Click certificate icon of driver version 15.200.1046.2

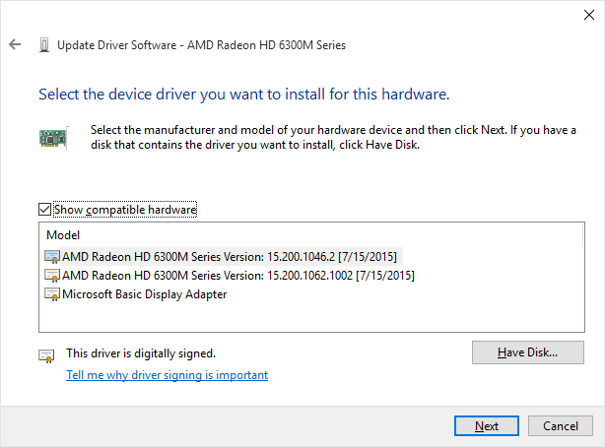pyautogui.click(x=52, y=257)
